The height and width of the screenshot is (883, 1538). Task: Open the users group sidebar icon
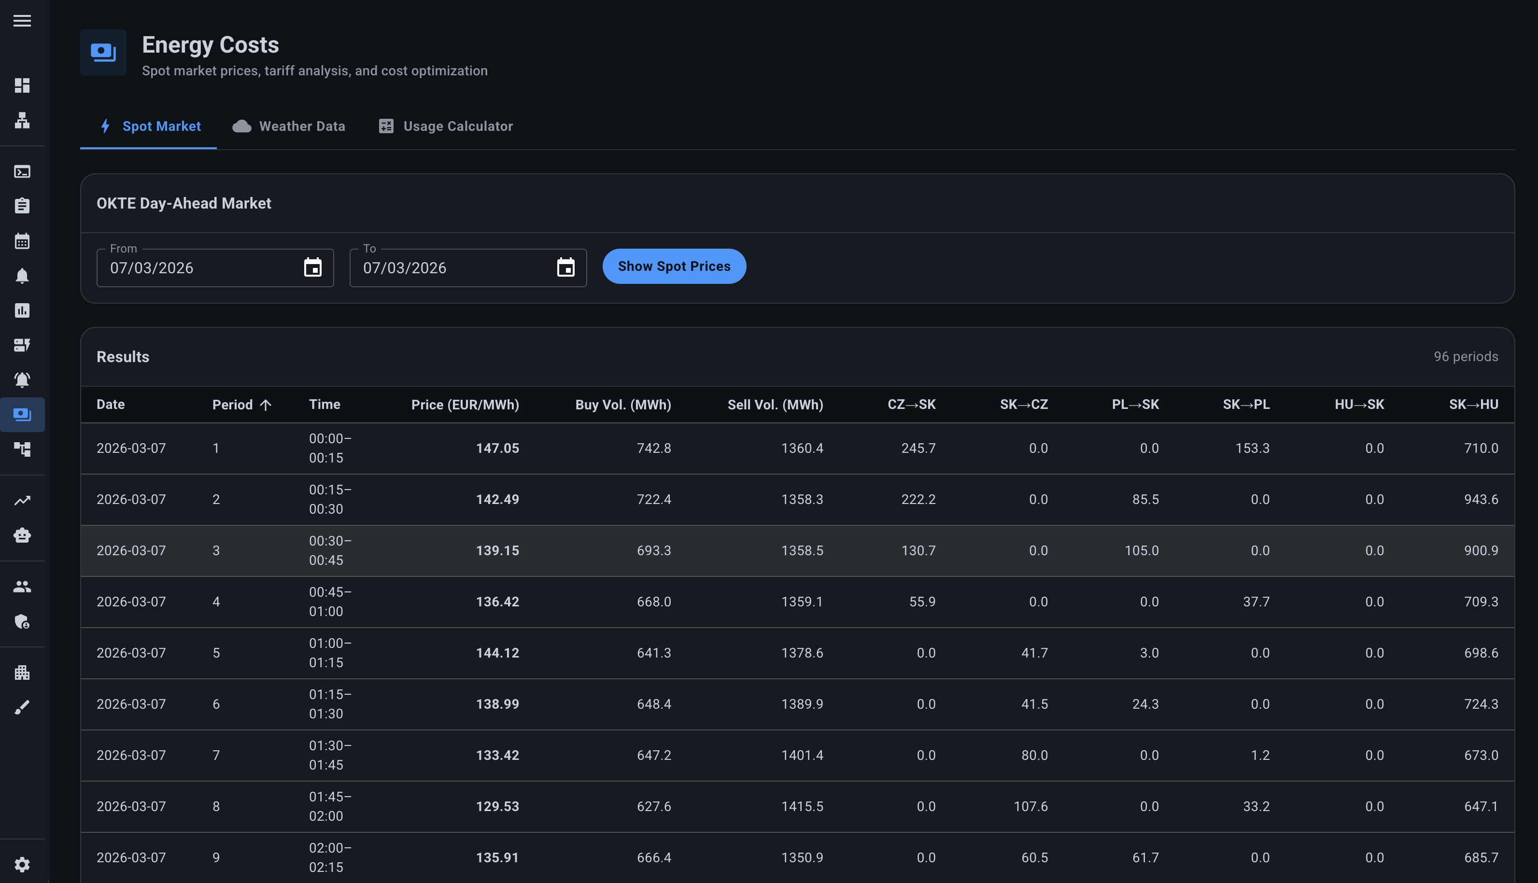click(22, 587)
